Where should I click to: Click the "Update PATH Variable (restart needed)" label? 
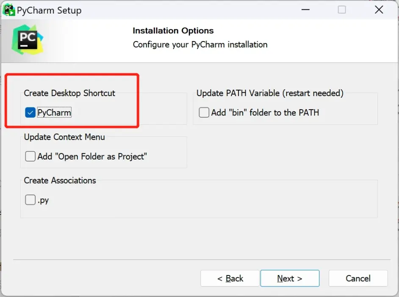pos(270,93)
